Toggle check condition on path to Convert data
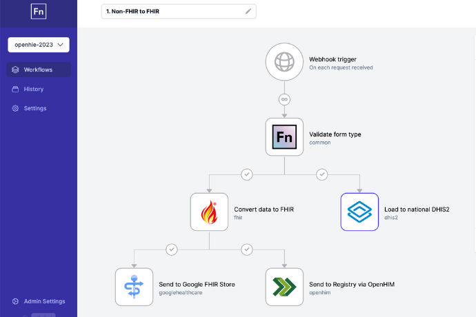Viewport: 476px width, 317px height. tap(246, 174)
